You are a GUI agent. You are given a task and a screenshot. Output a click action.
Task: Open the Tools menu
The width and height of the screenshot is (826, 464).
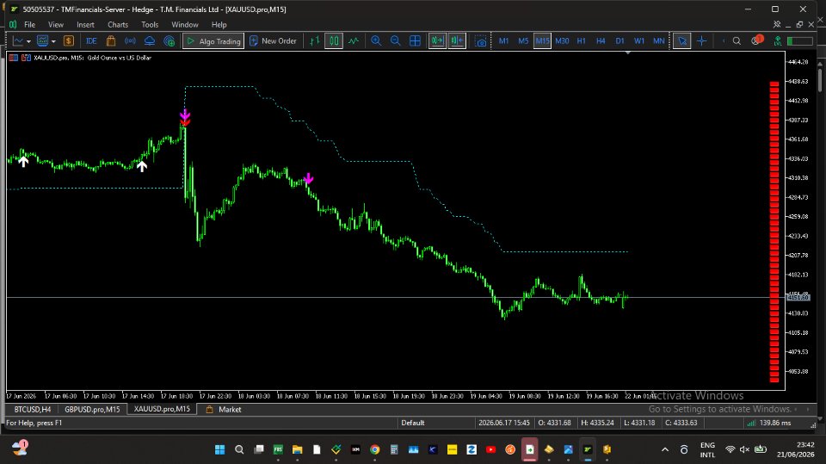(x=150, y=24)
